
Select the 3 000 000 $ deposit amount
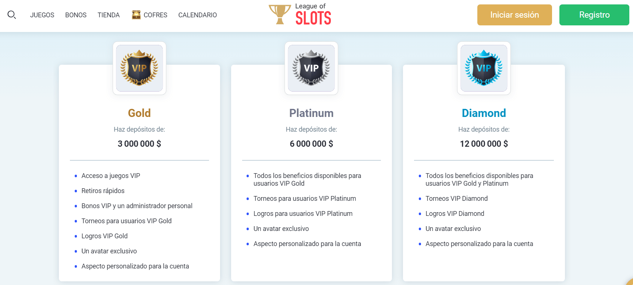[x=139, y=143]
